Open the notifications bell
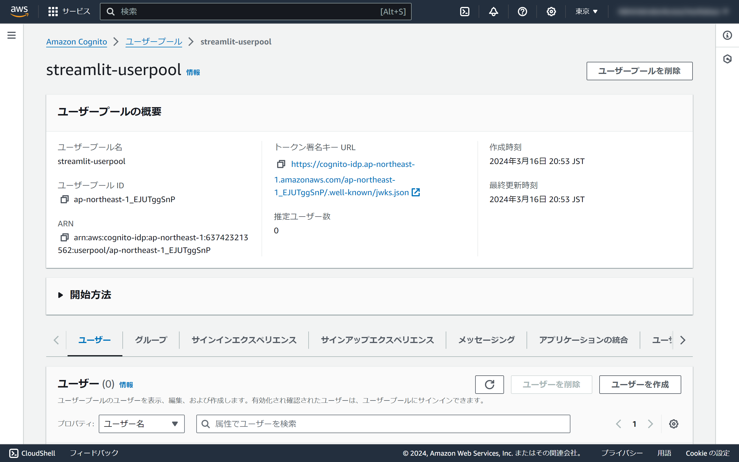739x462 pixels. coord(493,12)
